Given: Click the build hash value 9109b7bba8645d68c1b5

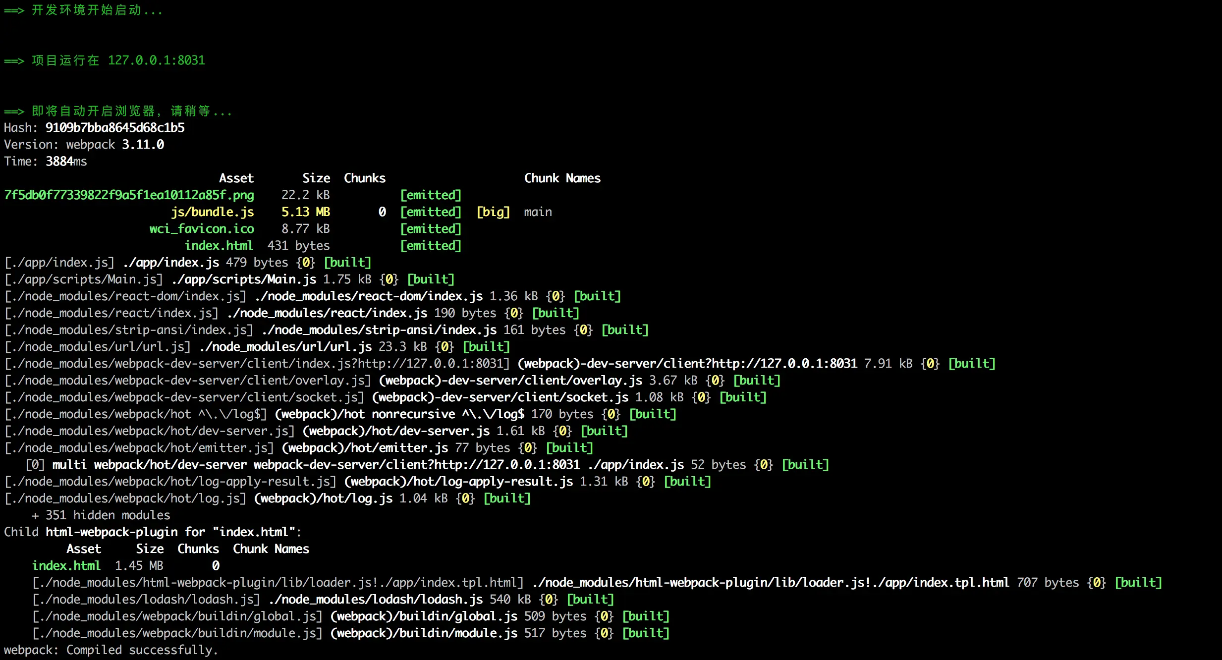Looking at the screenshot, I should point(115,128).
